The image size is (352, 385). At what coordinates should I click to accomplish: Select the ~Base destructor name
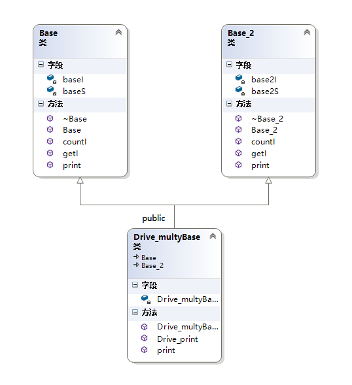(75, 119)
